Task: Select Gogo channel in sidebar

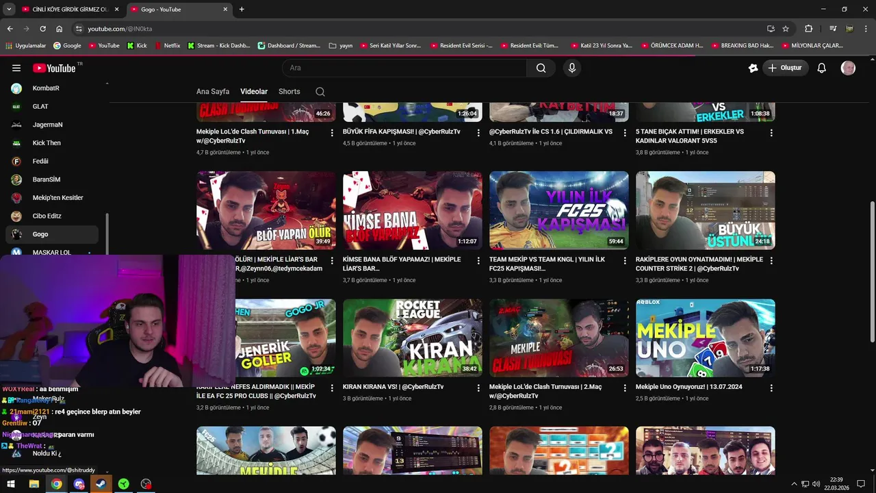Action: 52,234
